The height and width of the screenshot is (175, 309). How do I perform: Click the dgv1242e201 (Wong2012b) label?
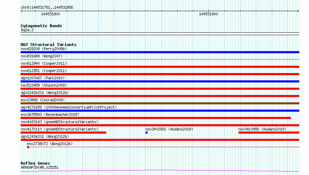[45, 93]
